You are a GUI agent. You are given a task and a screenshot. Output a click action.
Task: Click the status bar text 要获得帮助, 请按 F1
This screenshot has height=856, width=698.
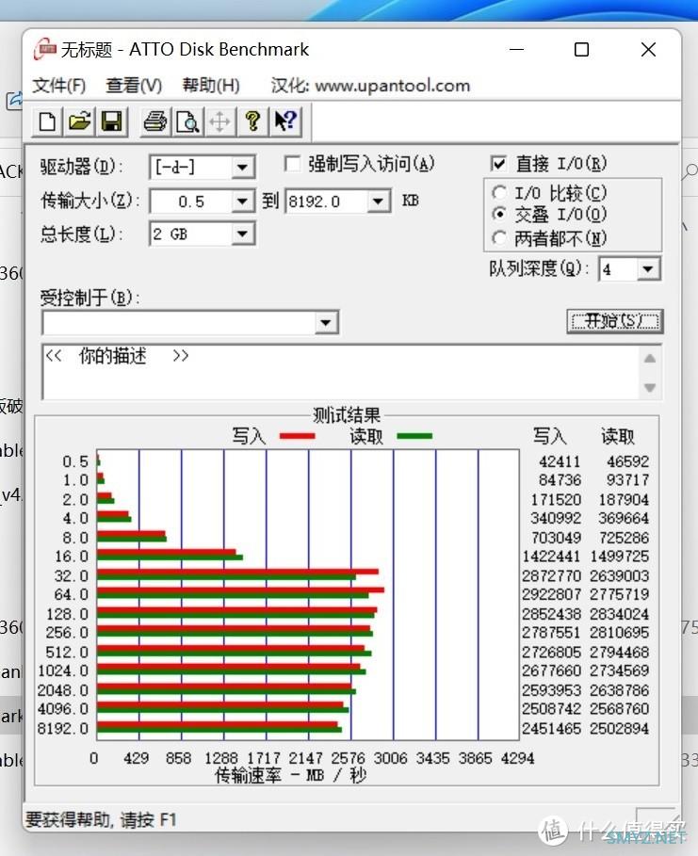101,819
